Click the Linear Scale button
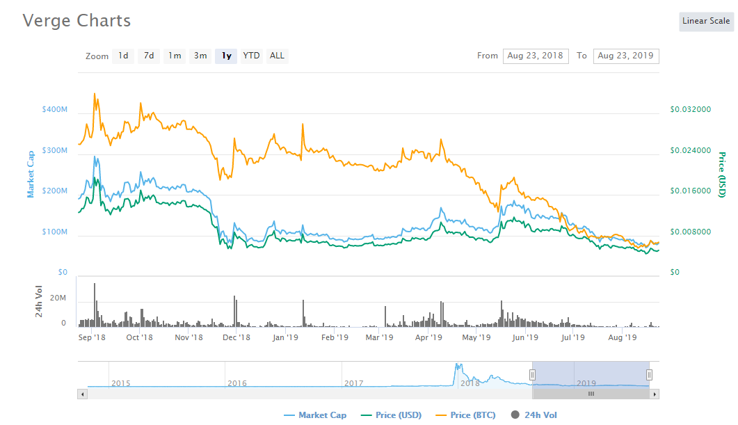 (x=706, y=21)
